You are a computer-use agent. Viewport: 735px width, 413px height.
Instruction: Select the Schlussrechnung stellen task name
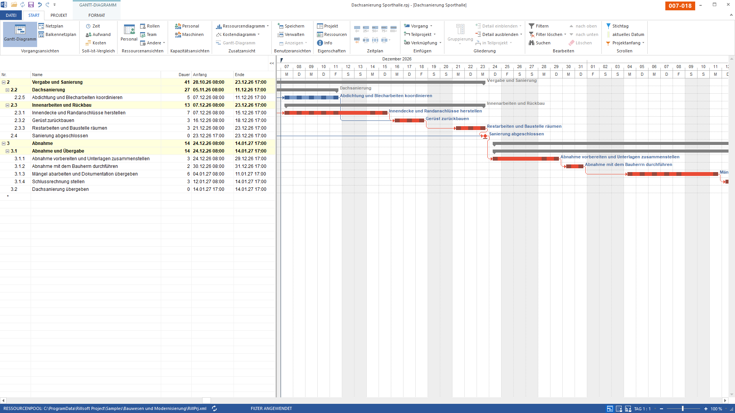[x=58, y=182]
